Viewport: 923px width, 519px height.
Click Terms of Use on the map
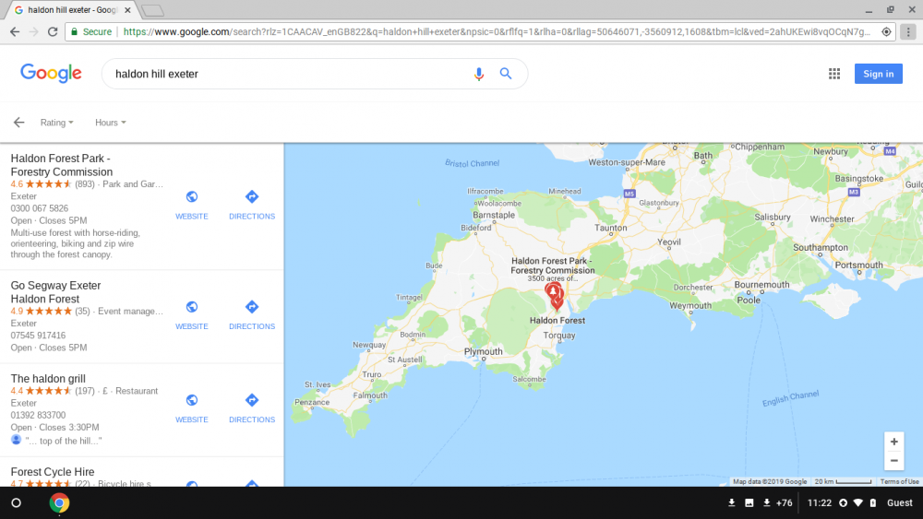tap(899, 481)
